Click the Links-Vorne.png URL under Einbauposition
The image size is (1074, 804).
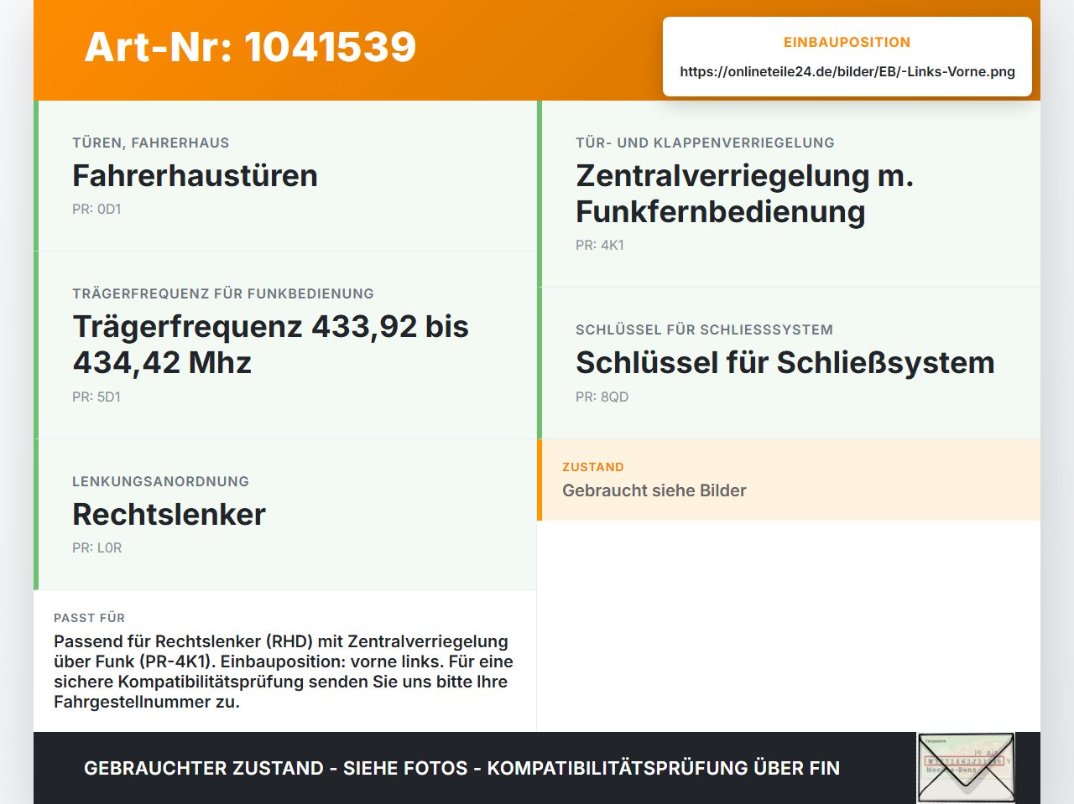tap(847, 71)
